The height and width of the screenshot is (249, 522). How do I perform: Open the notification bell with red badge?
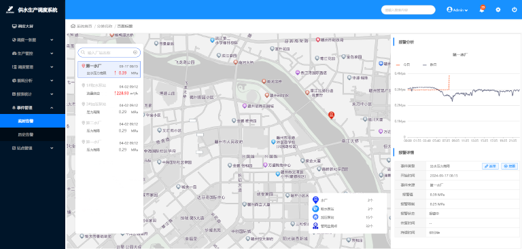482,9
